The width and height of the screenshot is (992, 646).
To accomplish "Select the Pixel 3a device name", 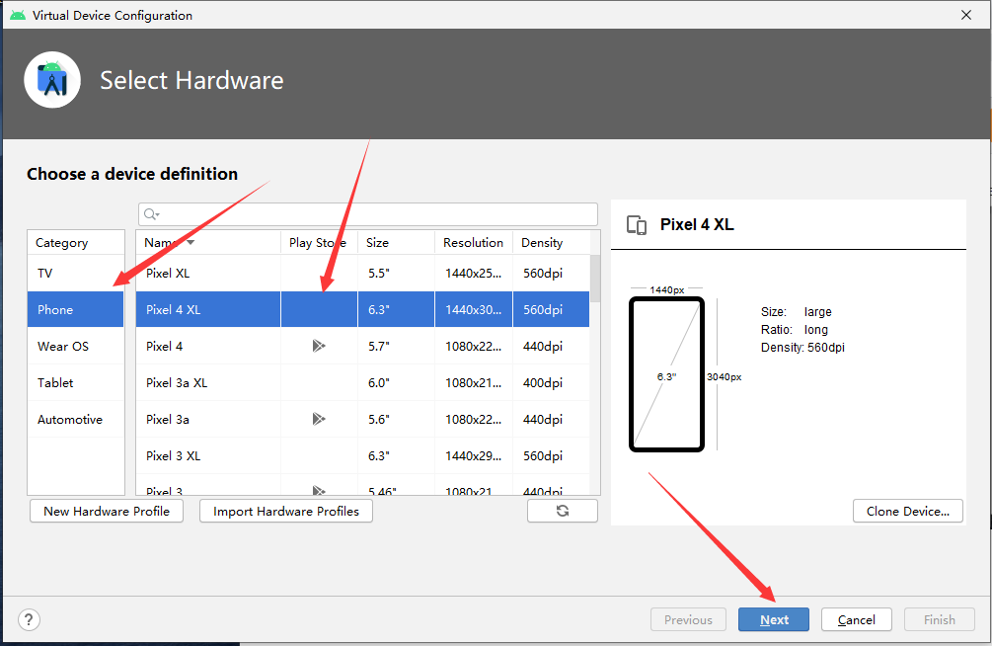I will [x=168, y=419].
